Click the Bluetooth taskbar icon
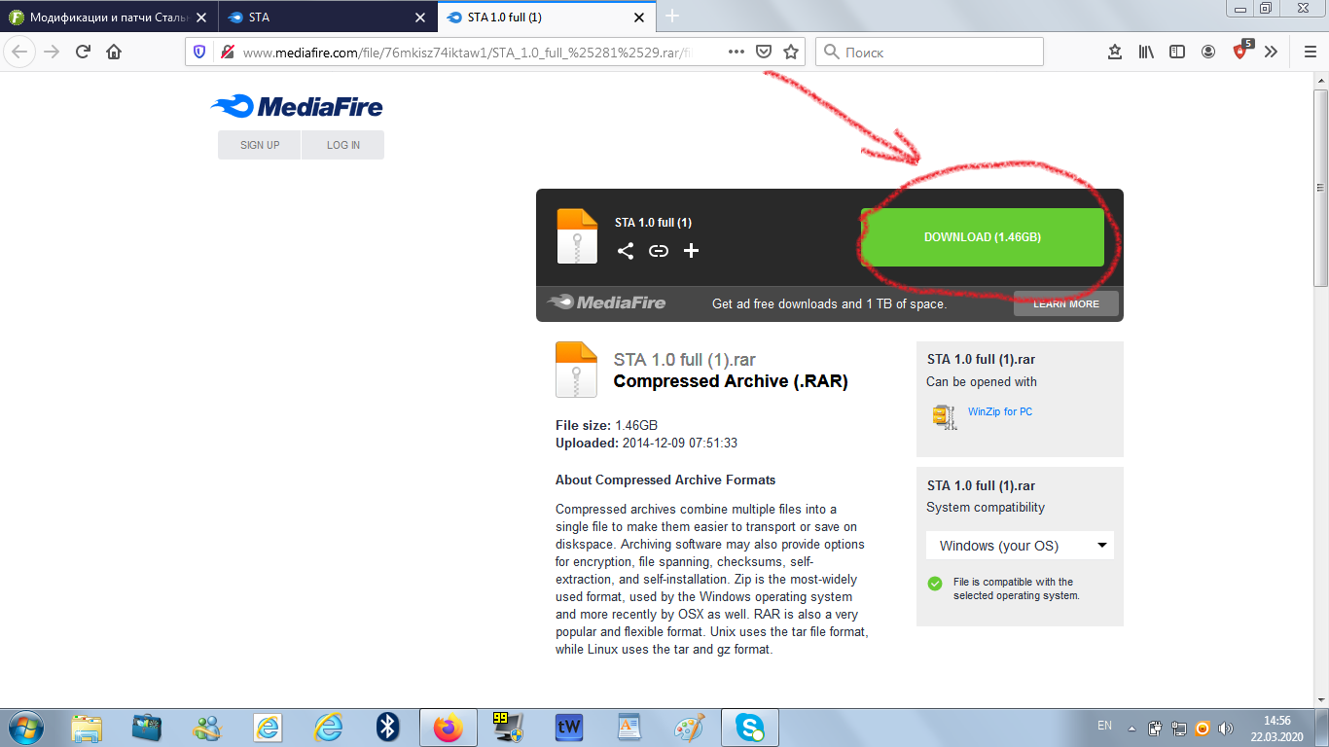The width and height of the screenshot is (1329, 747). [388, 728]
